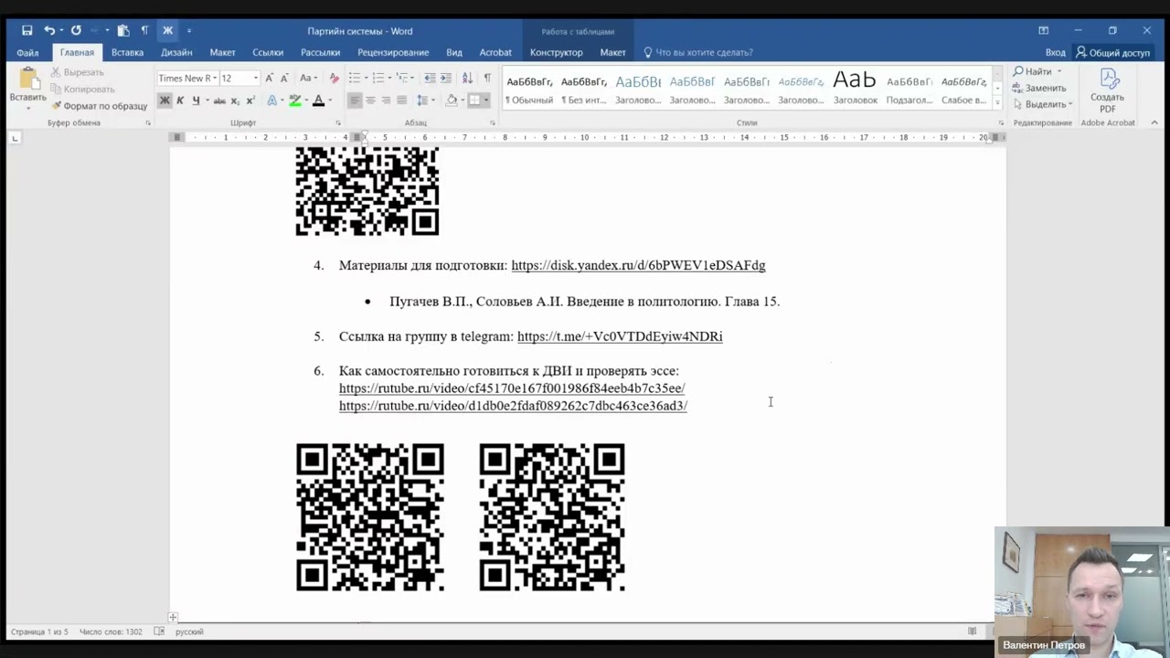Clear all formatting with the eraser icon
The image size is (1170, 658).
click(x=334, y=78)
